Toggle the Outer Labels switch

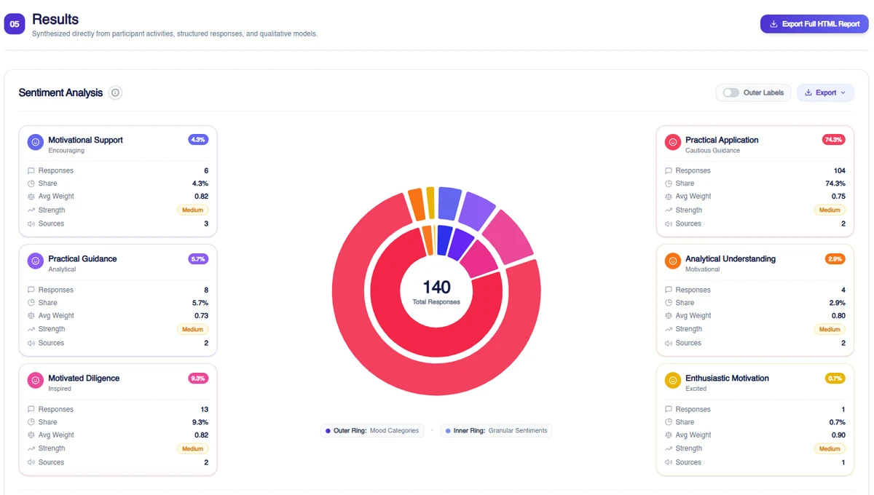click(x=731, y=92)
